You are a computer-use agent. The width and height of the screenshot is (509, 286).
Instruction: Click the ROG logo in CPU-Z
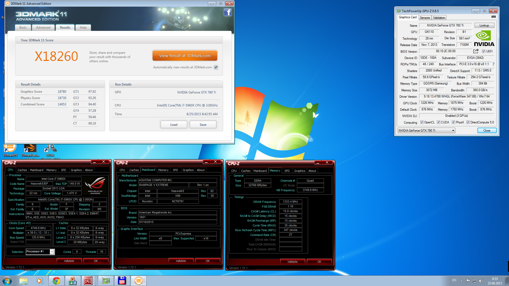(x=95, y=185)
